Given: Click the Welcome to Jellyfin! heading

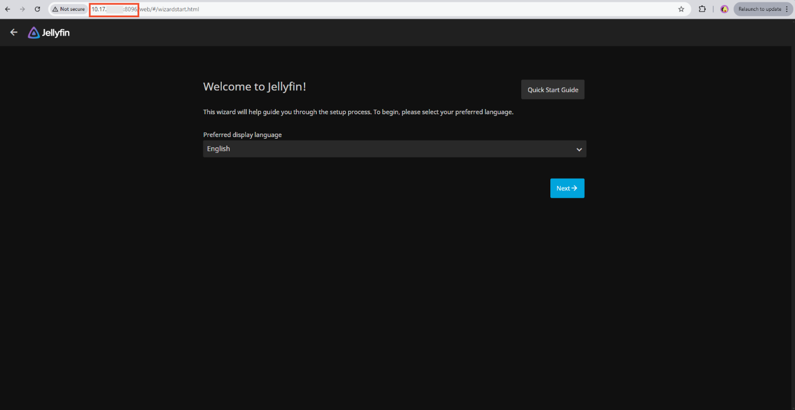Looking at the screenshot, I should (x=255, y=87).
